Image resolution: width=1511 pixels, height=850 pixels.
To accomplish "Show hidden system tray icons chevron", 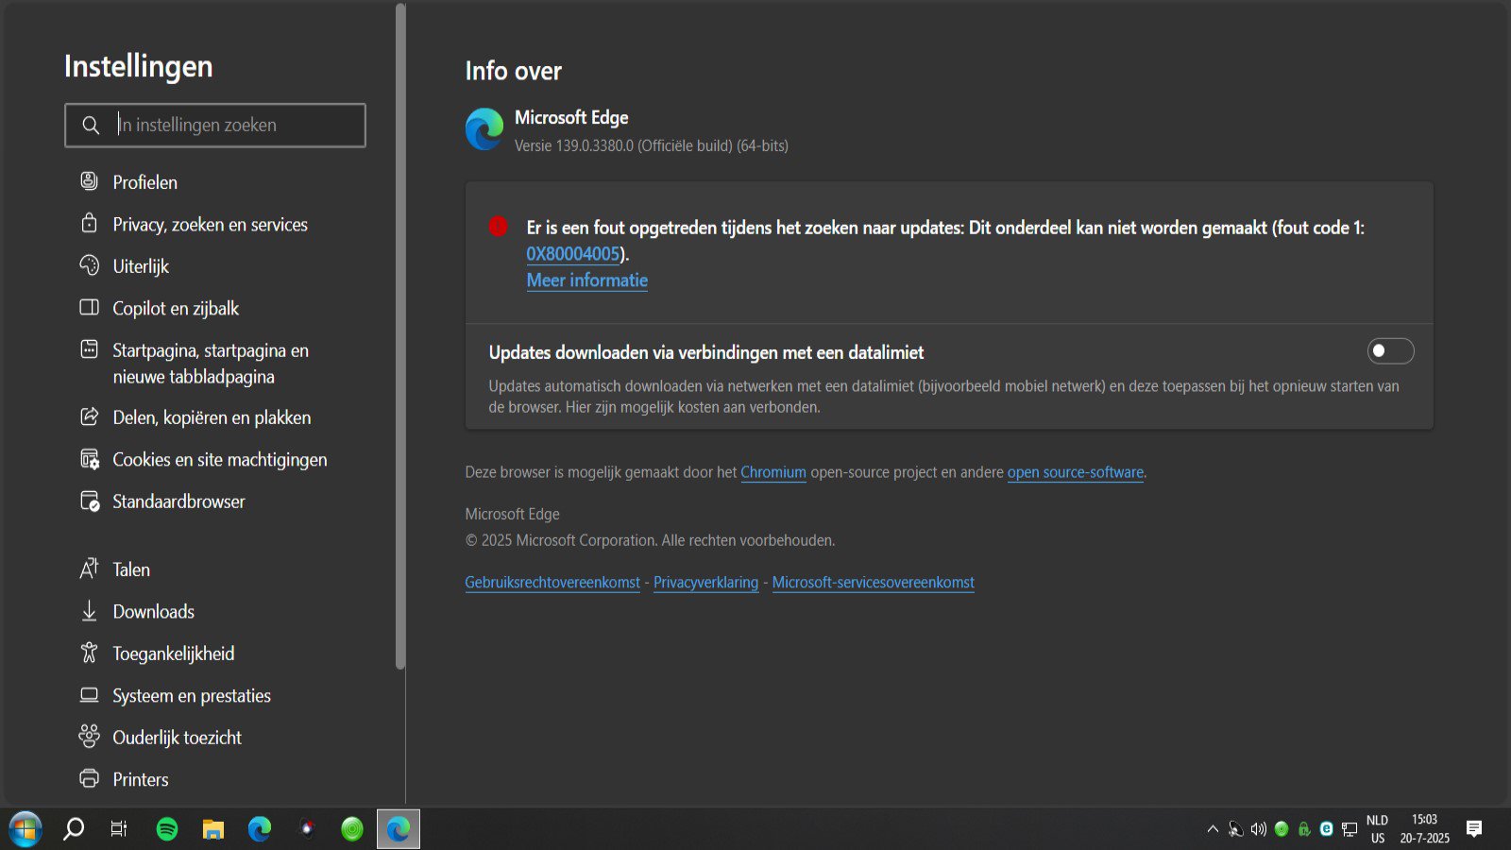I will point(1213,829).
